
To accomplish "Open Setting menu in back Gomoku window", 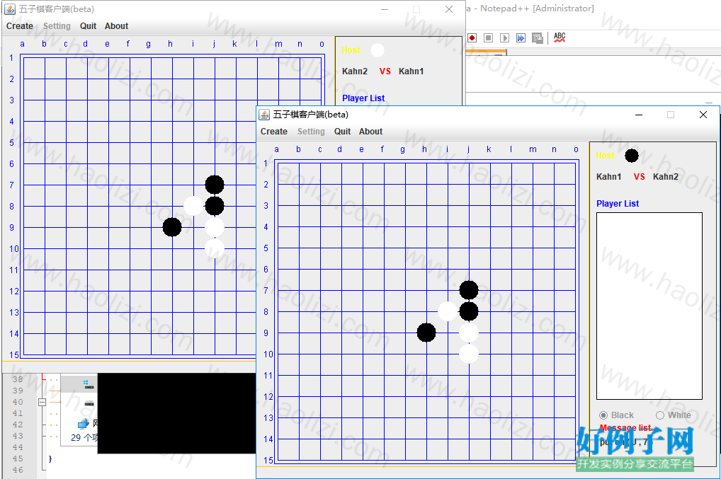I will tap(57, 26).
